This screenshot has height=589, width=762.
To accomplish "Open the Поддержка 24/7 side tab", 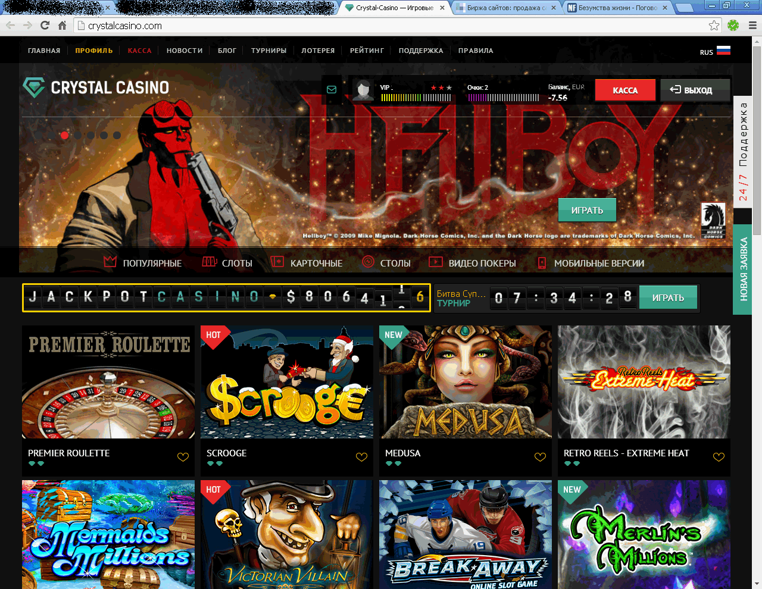I will click(x=743, y=151).
